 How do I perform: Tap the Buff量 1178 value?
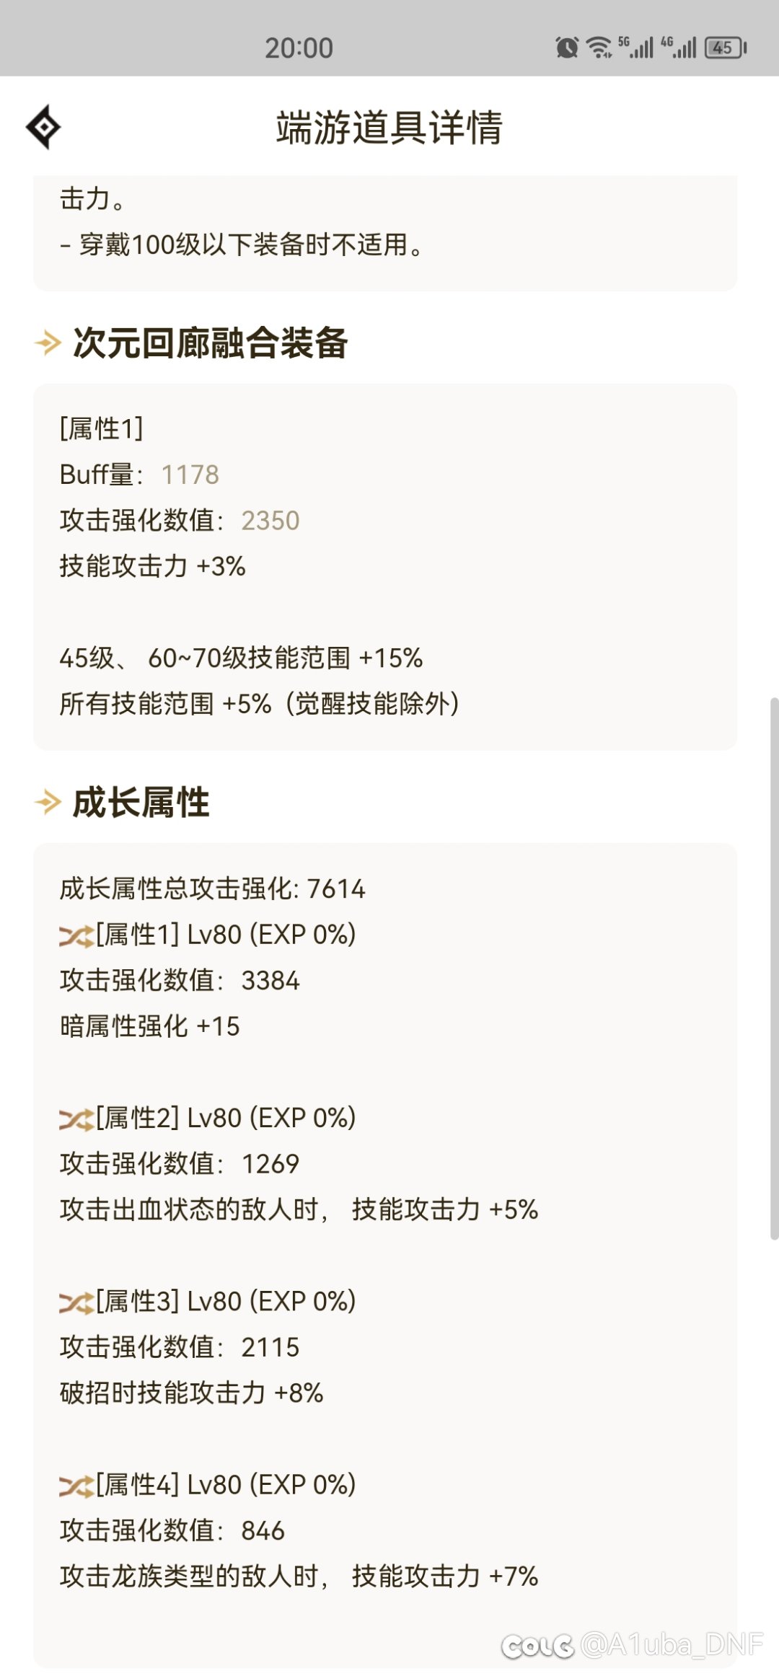(190, 475)
